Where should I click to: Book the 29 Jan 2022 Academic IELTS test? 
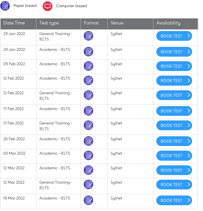point(174,52)
